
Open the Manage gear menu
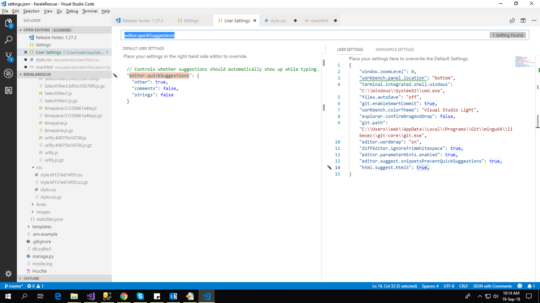(8, 274)
